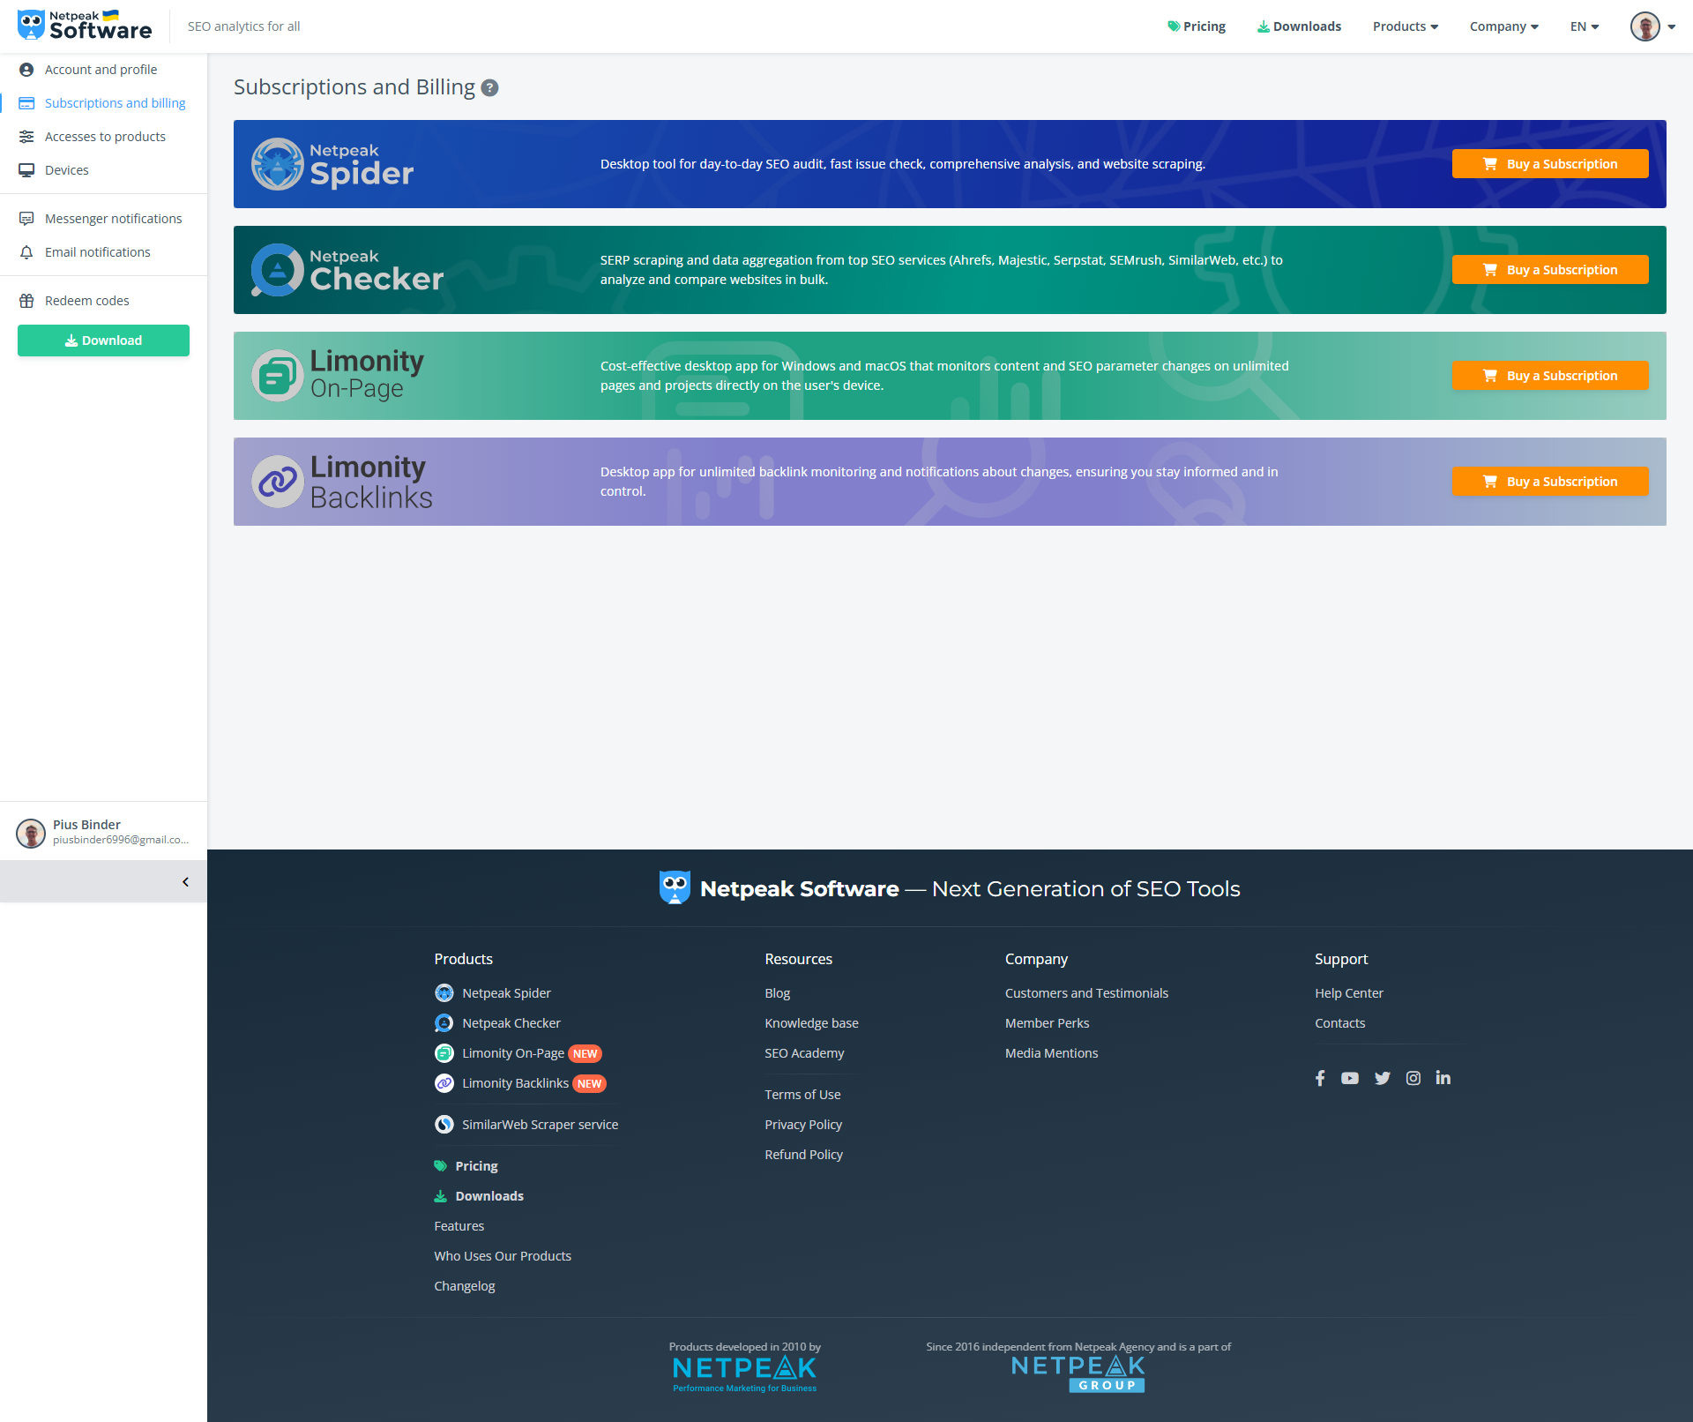Viewport: 1693px width, 1422px height.
Task: Expand the Products dropdown menu
Action: click(1405, 26)
